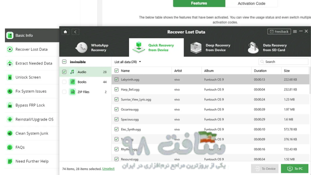Uncheck the Spacious.ogg checkbox
The width and height of the screenshot is (311, 175).
click(x=116, y=119)
